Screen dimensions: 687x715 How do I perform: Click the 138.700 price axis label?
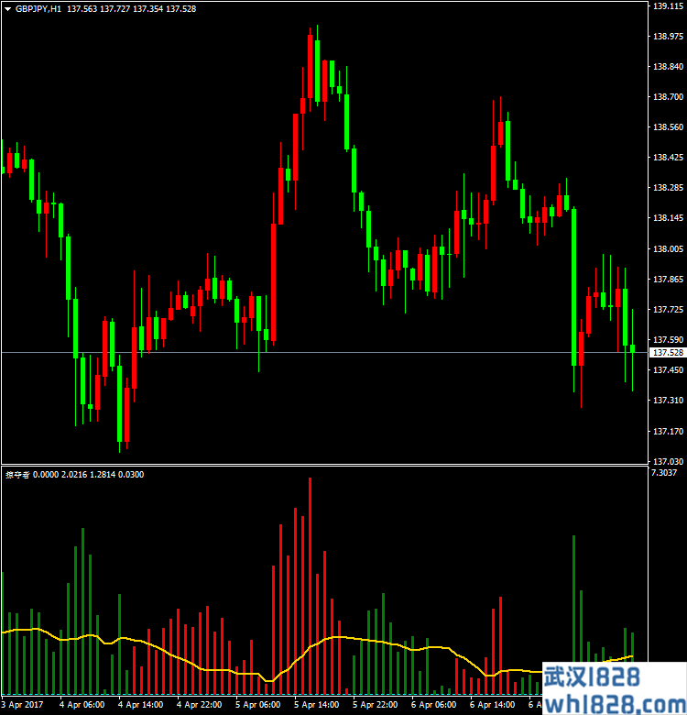point(668,96)
